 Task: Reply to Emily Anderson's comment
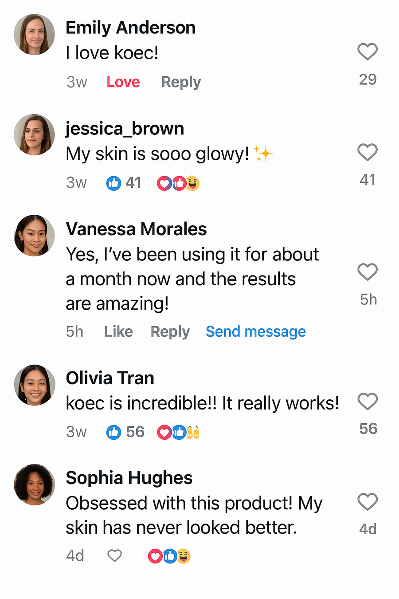[181, 82]
